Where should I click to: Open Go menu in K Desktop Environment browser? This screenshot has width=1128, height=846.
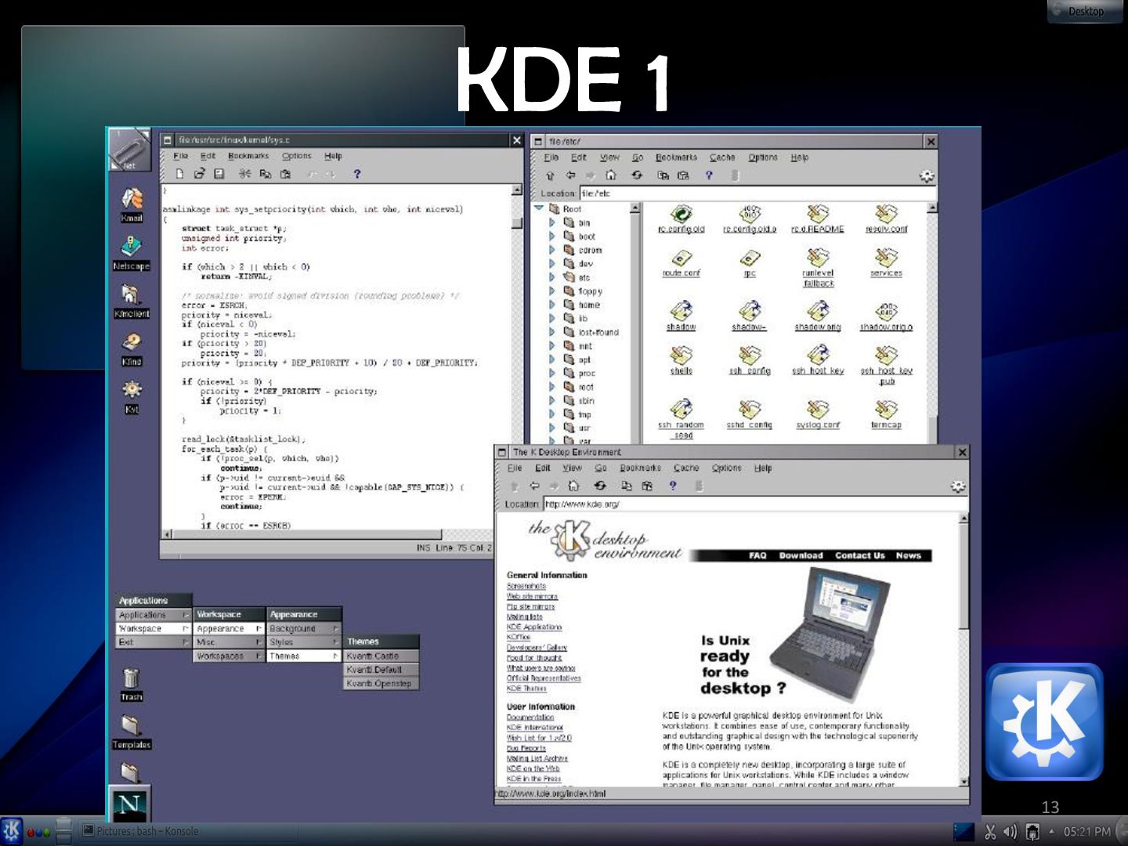coord(601,468)
